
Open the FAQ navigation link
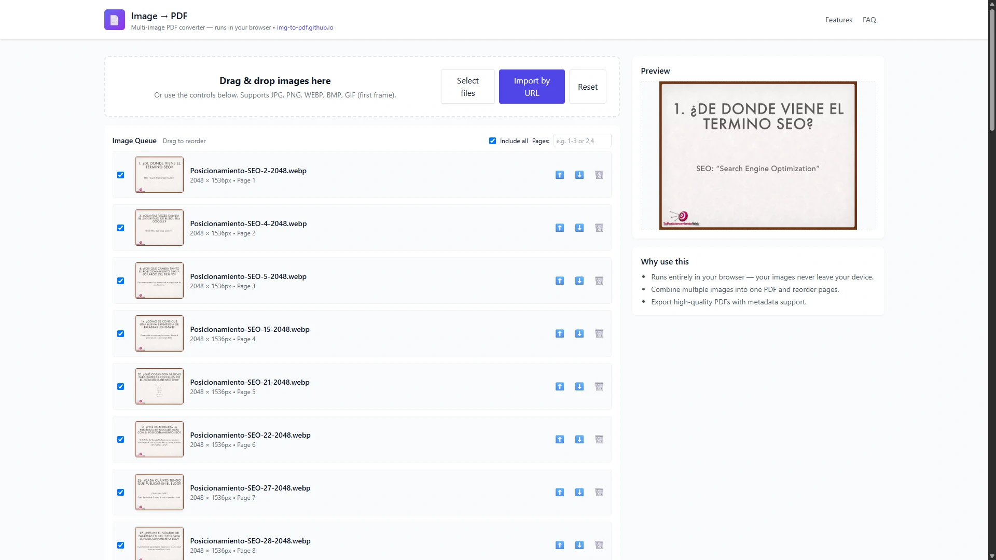pyautogui.click(x=869, y=20)
